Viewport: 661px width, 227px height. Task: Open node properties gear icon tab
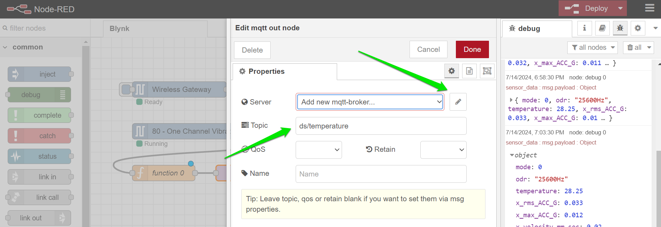coord(452,71)
